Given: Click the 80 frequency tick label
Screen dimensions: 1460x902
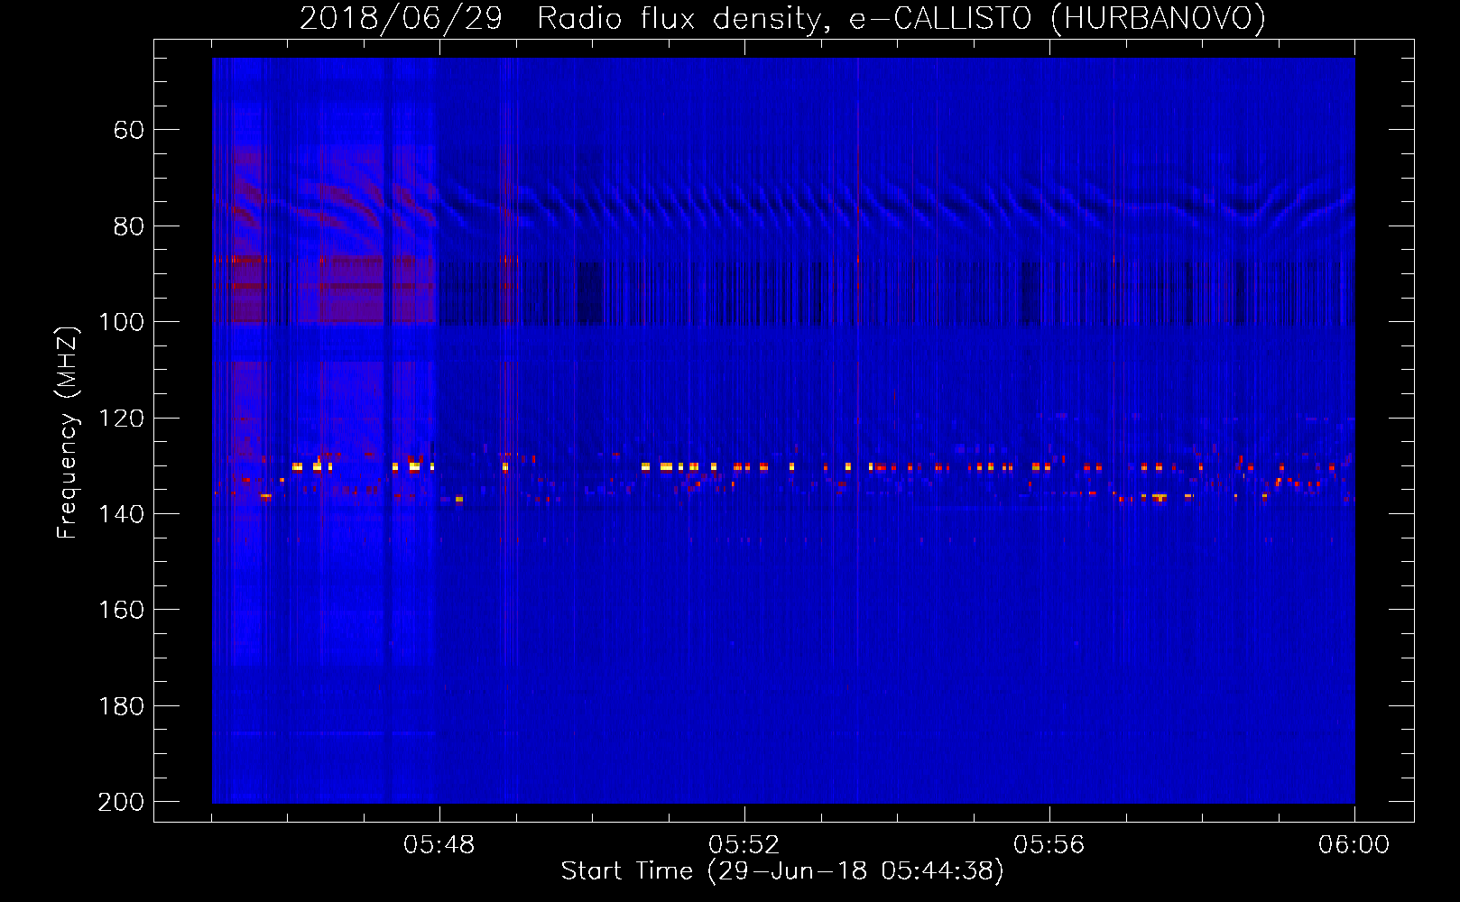Looking at the screenshot, I should point(129,226).
